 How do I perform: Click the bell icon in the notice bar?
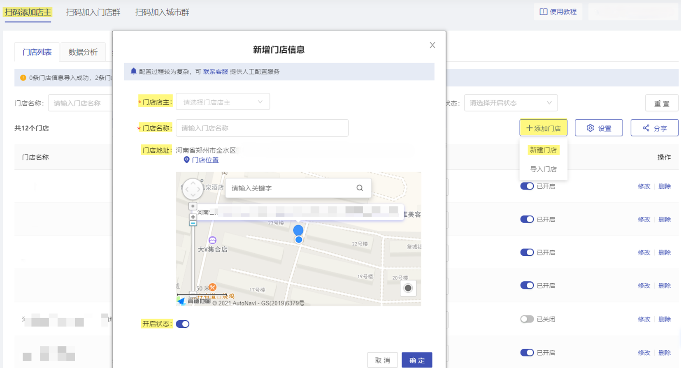133,71
